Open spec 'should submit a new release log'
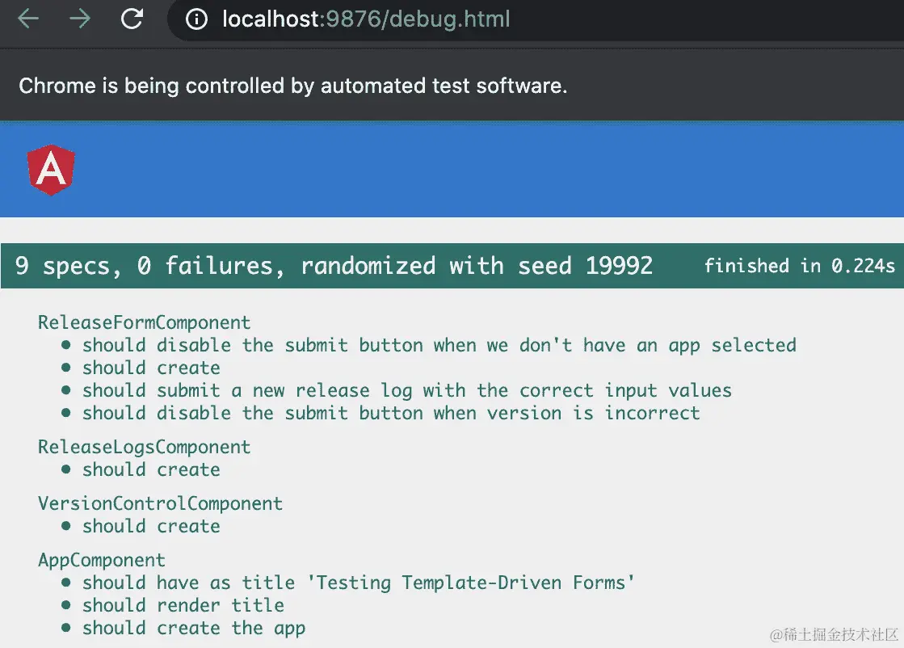 point(407,390)
